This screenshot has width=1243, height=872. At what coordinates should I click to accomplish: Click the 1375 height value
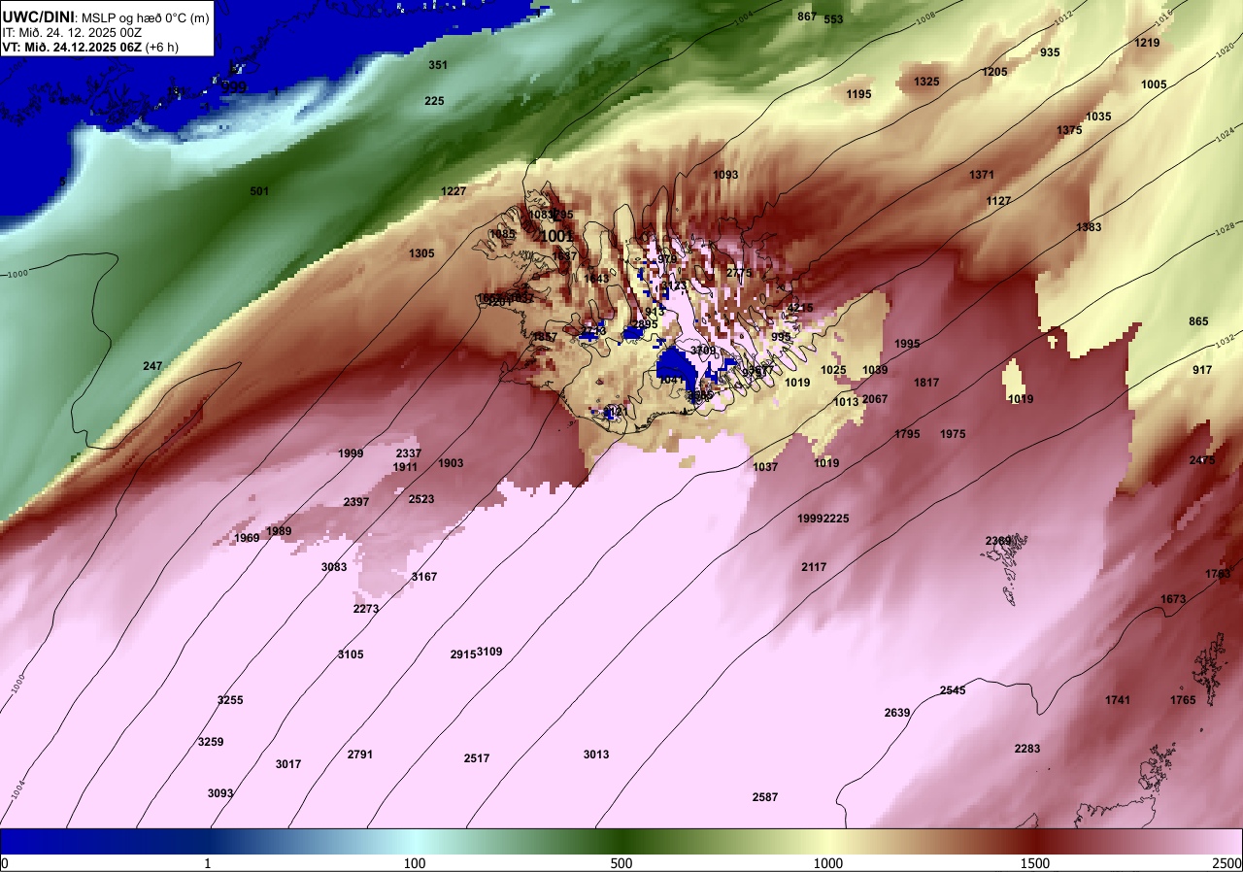(x=1069, y=130)
